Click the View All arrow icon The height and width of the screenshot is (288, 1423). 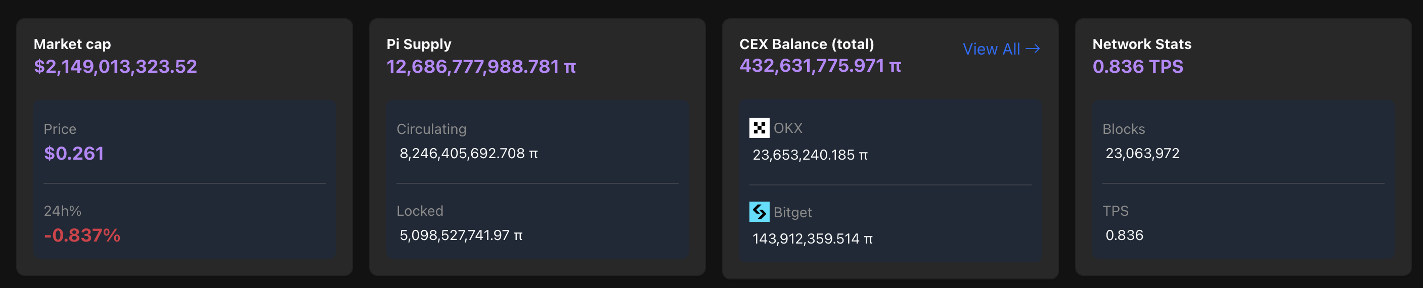[x=1033, y=49]
